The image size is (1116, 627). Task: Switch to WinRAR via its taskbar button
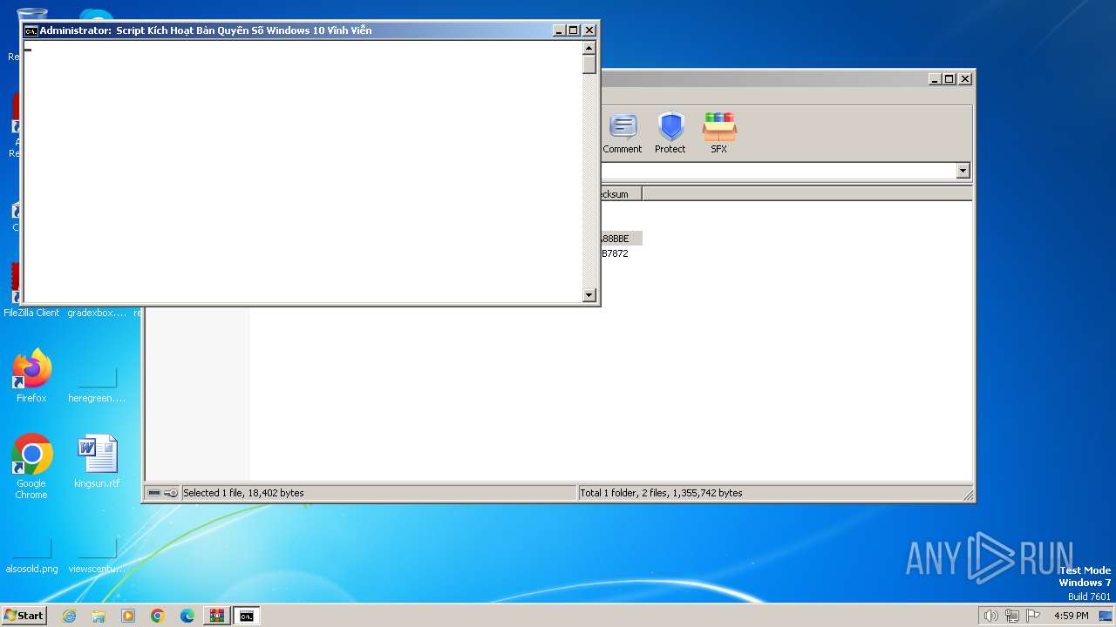[x=216, y=616]
